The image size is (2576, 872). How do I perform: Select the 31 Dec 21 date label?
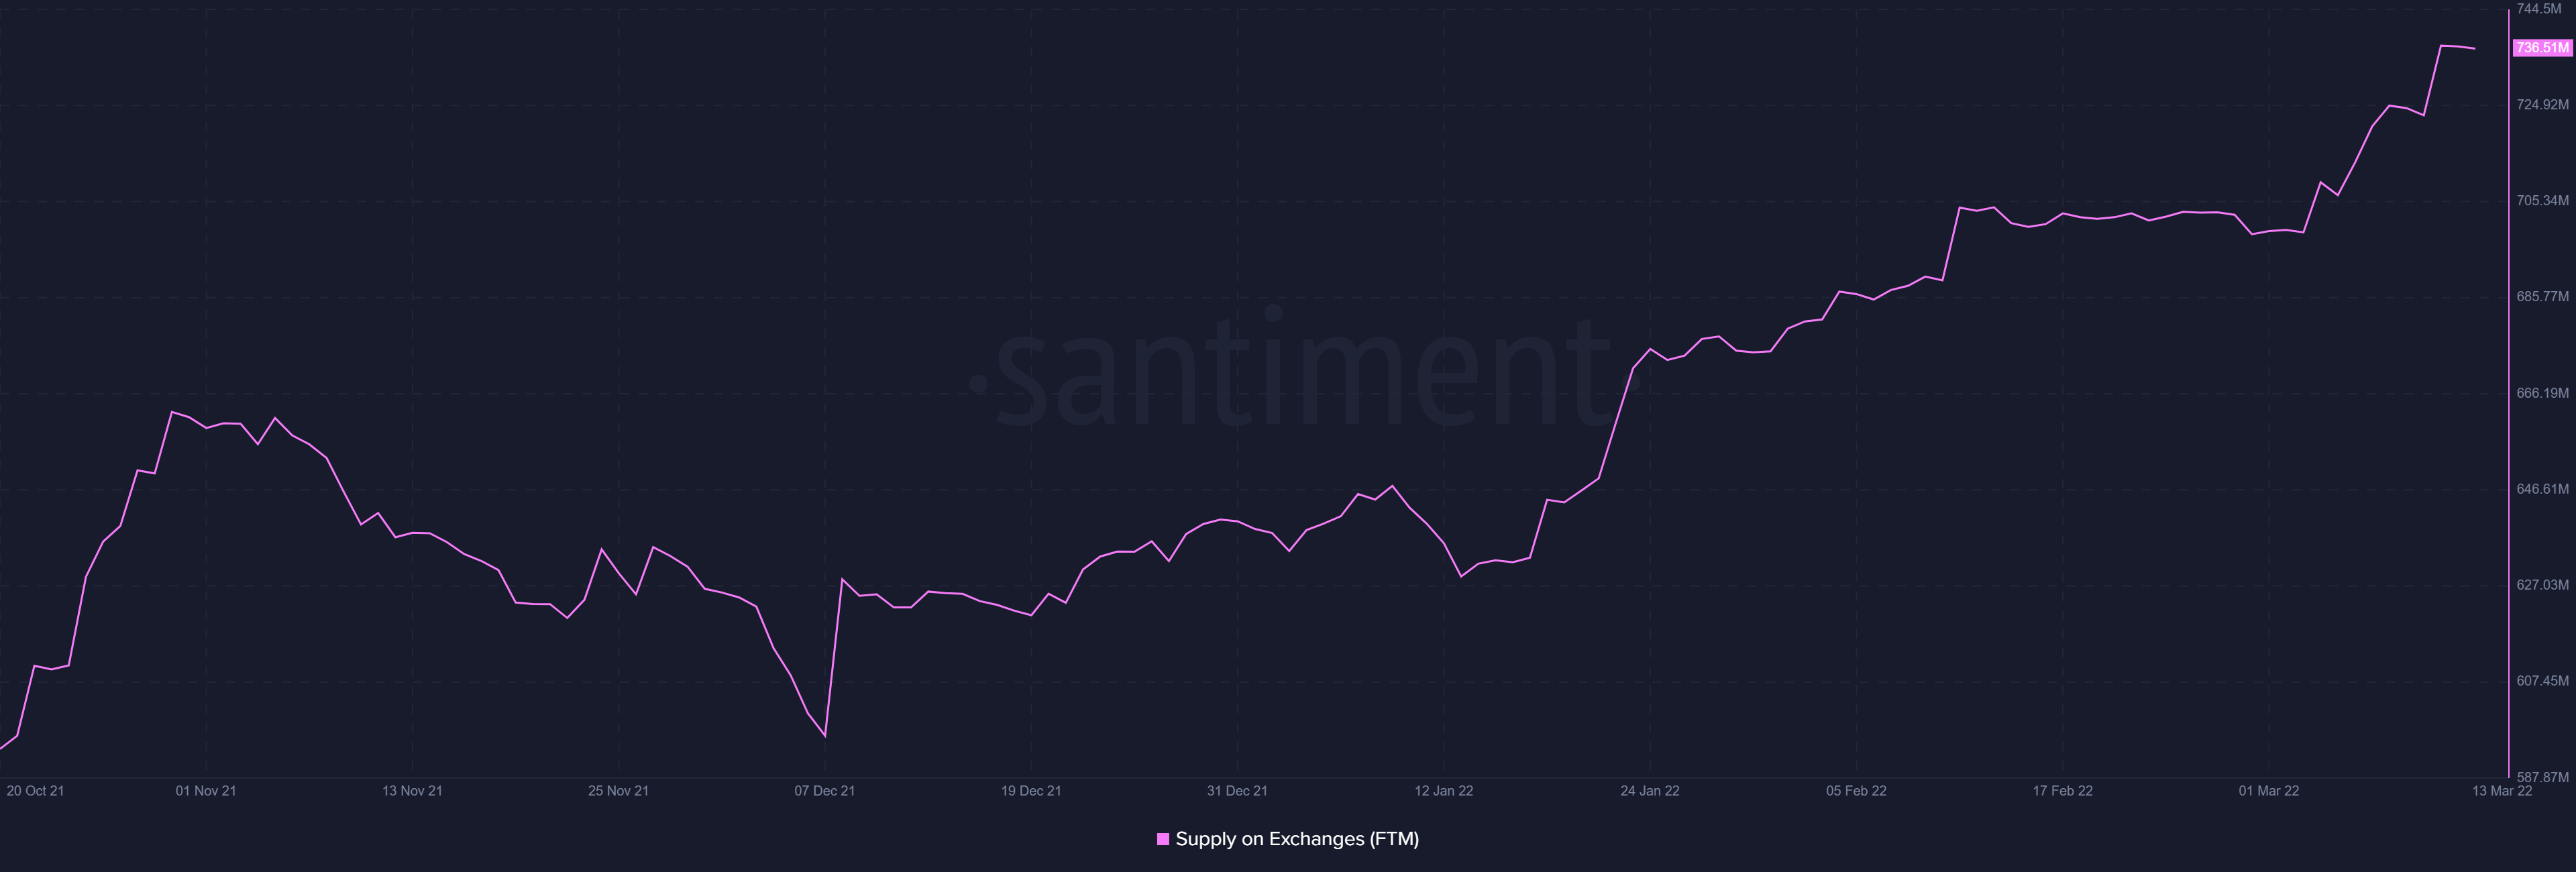click(x=1237, y=791)
